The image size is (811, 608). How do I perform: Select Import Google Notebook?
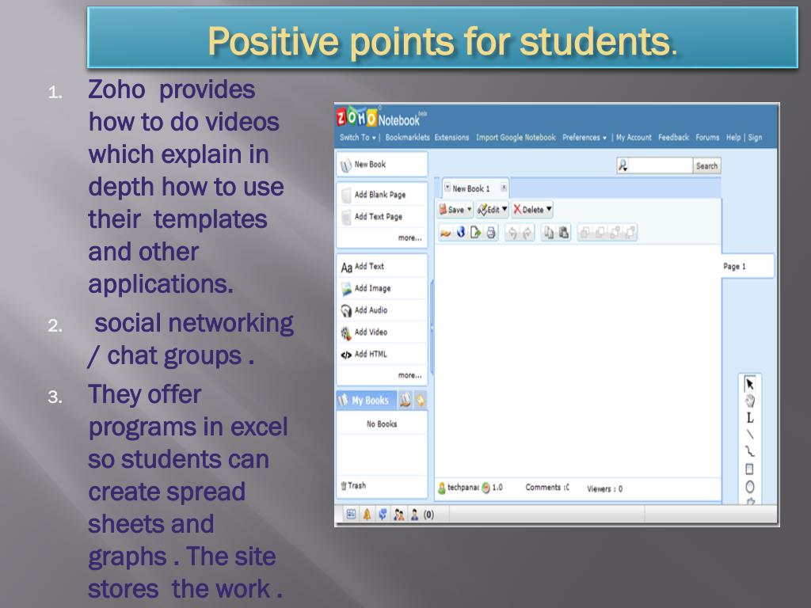516,138
